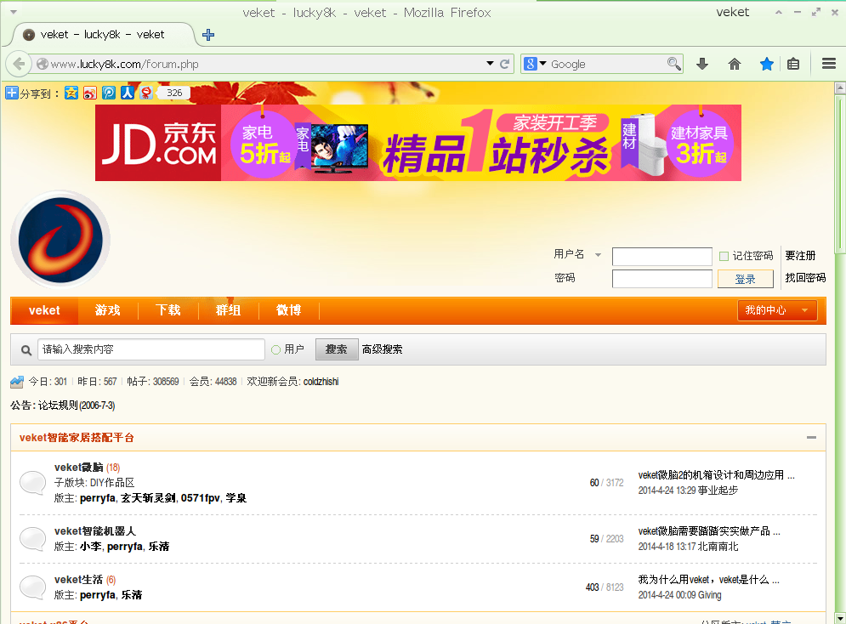
Task: Reload the page with refresh icon
Action: [x=504, y=64]
